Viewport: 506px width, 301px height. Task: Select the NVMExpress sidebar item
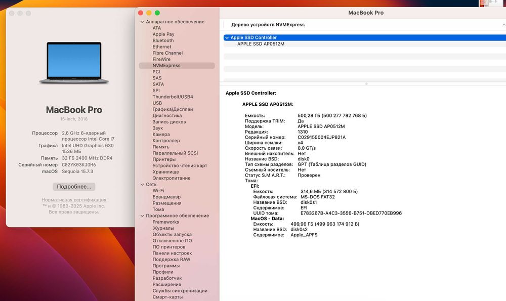pos(177,65)
